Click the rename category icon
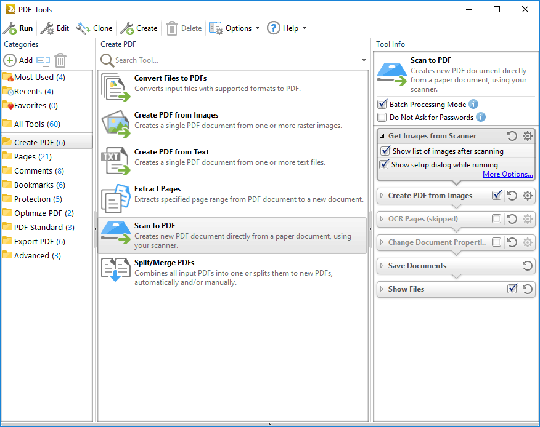 tap(43, 60)
